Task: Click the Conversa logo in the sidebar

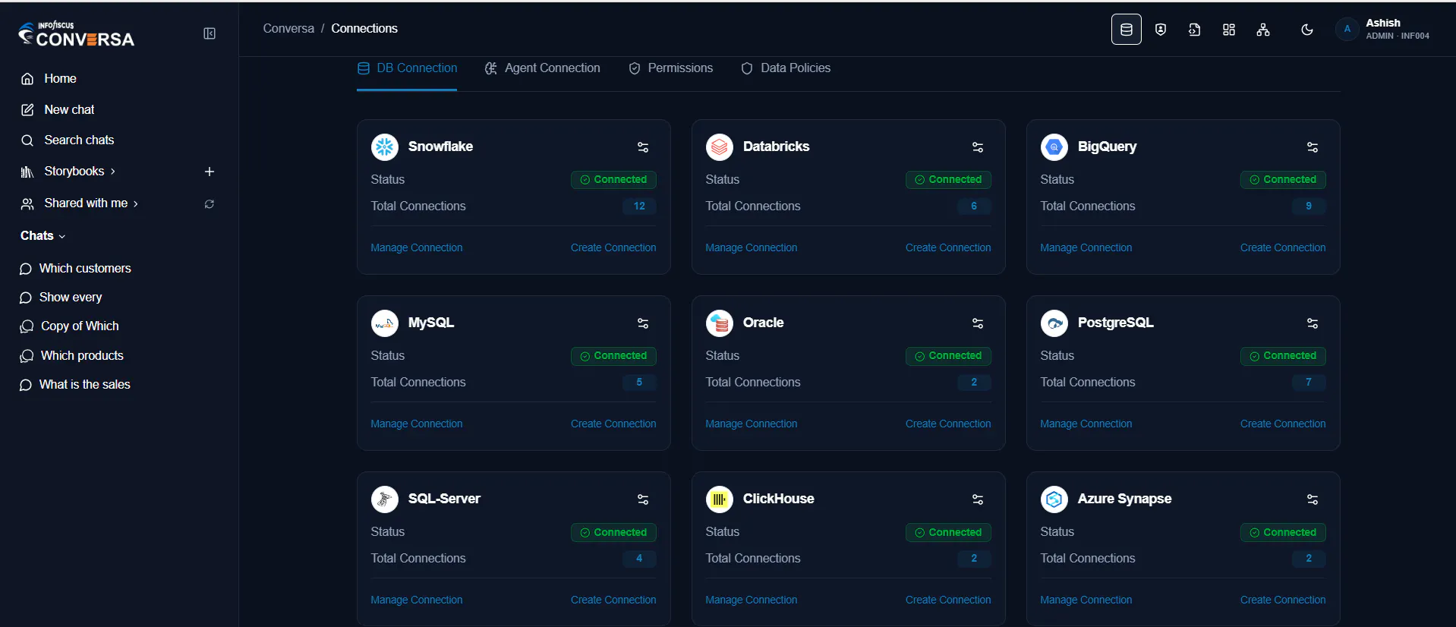Action: point(76,34)
